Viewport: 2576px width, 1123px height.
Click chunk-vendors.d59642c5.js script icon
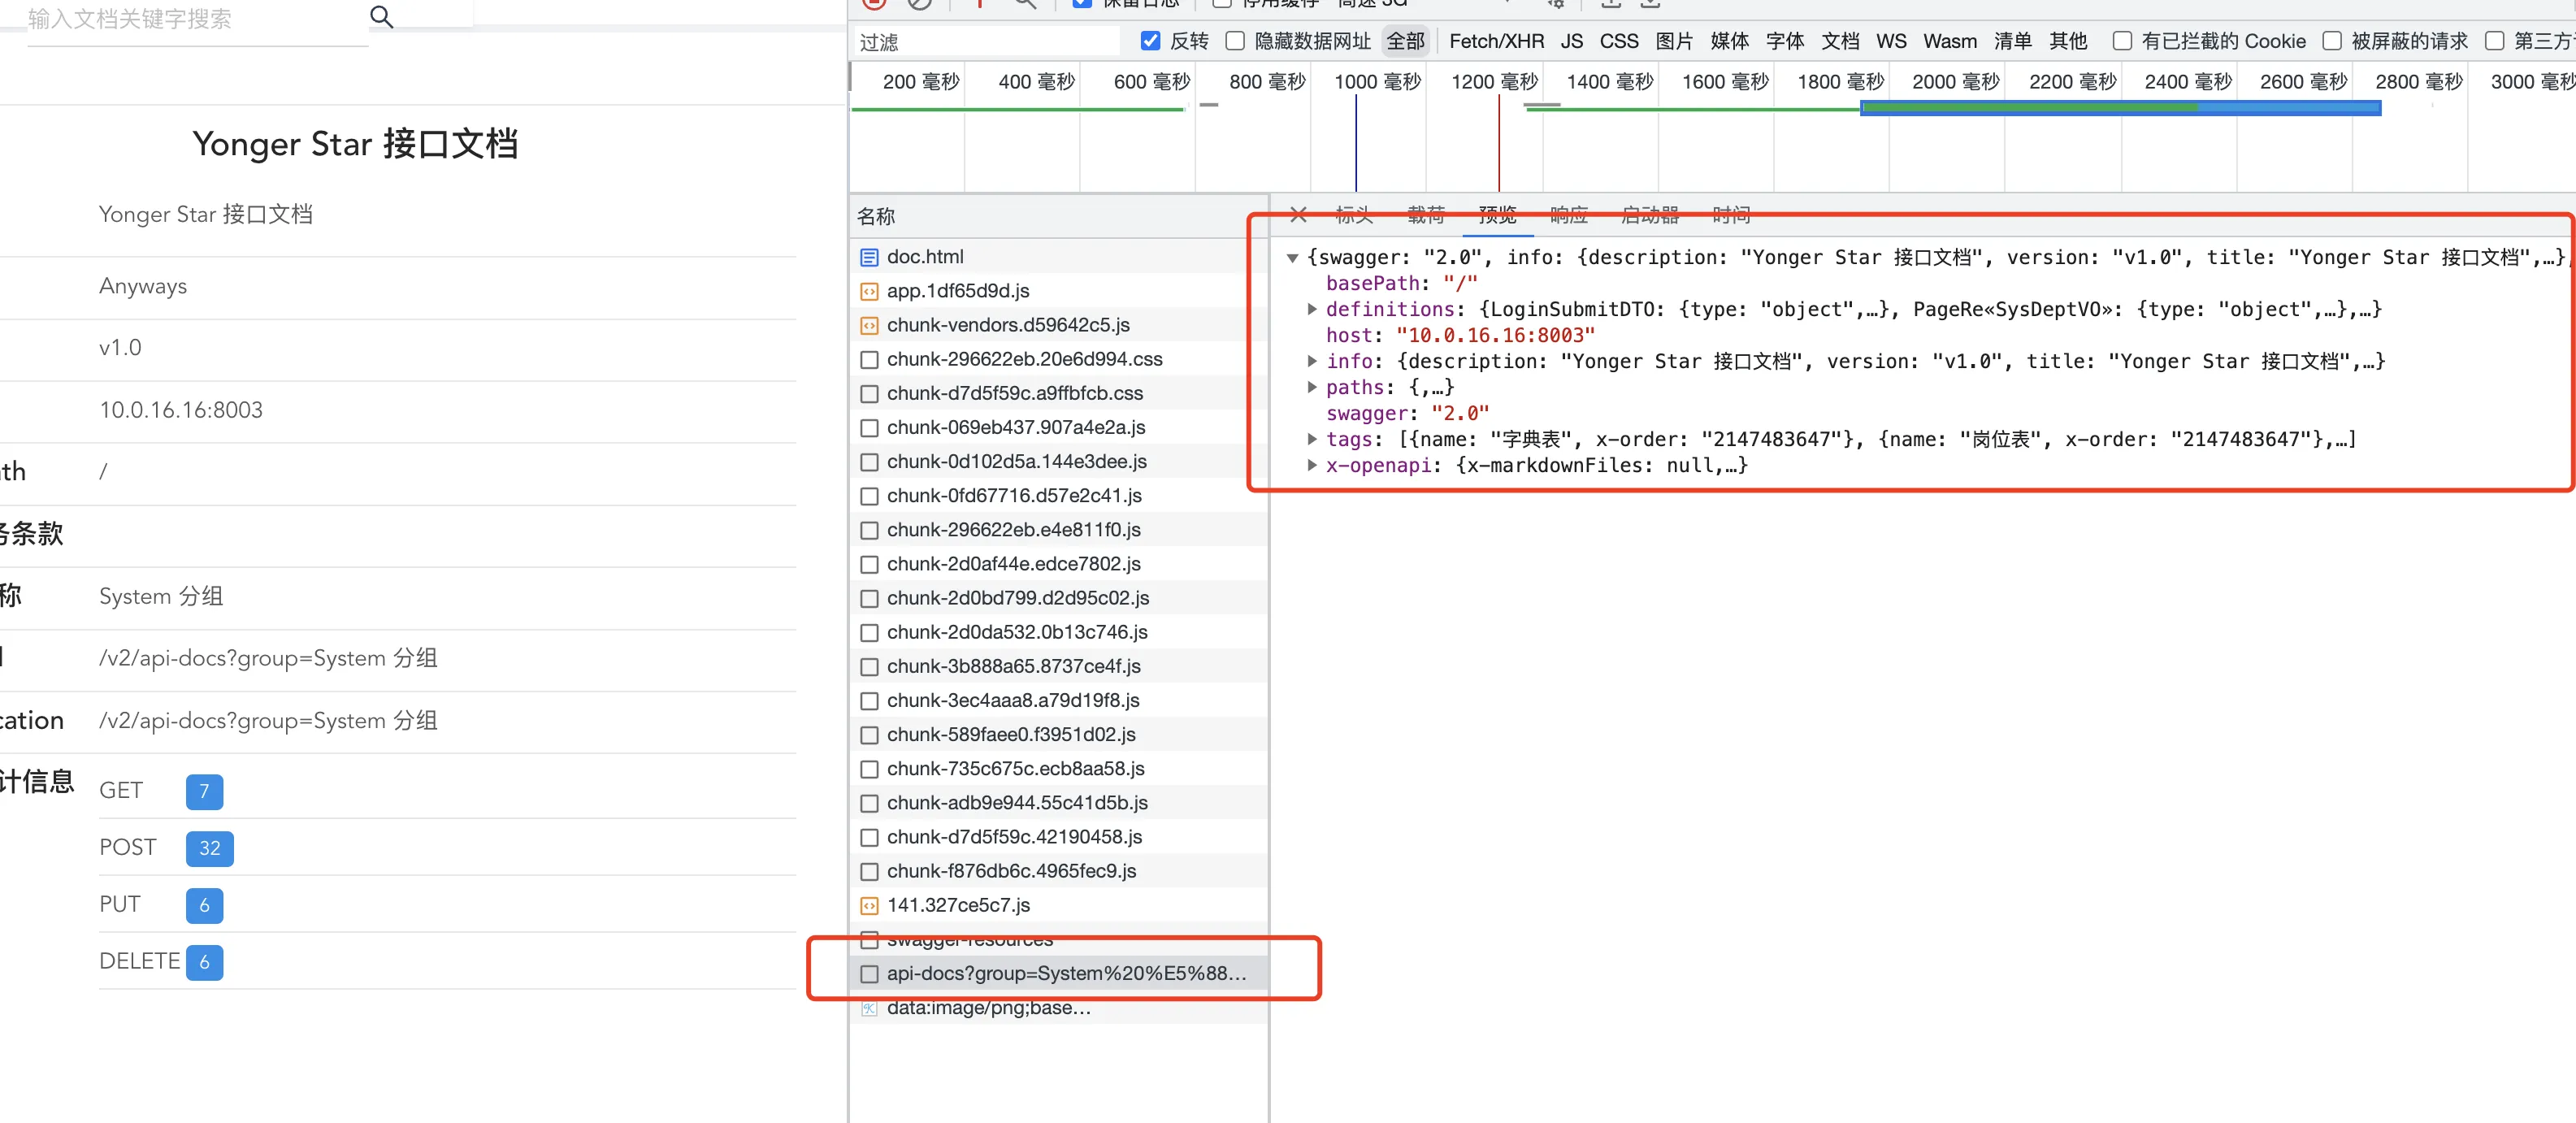pyautogui.click(x=869, y=325)
